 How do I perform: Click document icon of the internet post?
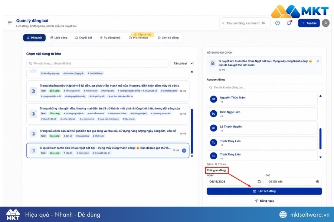[x=33, y=91]
